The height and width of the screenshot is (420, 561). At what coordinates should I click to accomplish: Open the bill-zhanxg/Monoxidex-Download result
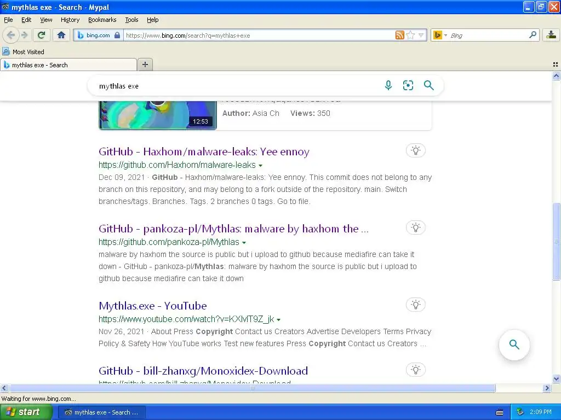pos(203,371)
